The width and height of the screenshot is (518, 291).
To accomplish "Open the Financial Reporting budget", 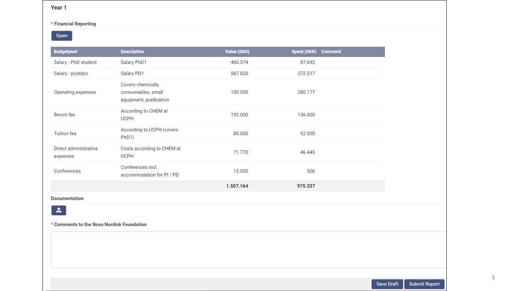I will pos(62,36).
